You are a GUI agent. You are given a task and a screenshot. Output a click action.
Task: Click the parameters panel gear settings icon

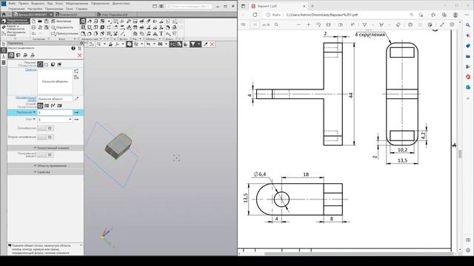click(x=81, y=44)
